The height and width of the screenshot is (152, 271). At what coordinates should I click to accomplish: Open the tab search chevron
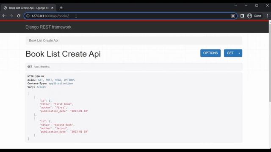point(235,5)
